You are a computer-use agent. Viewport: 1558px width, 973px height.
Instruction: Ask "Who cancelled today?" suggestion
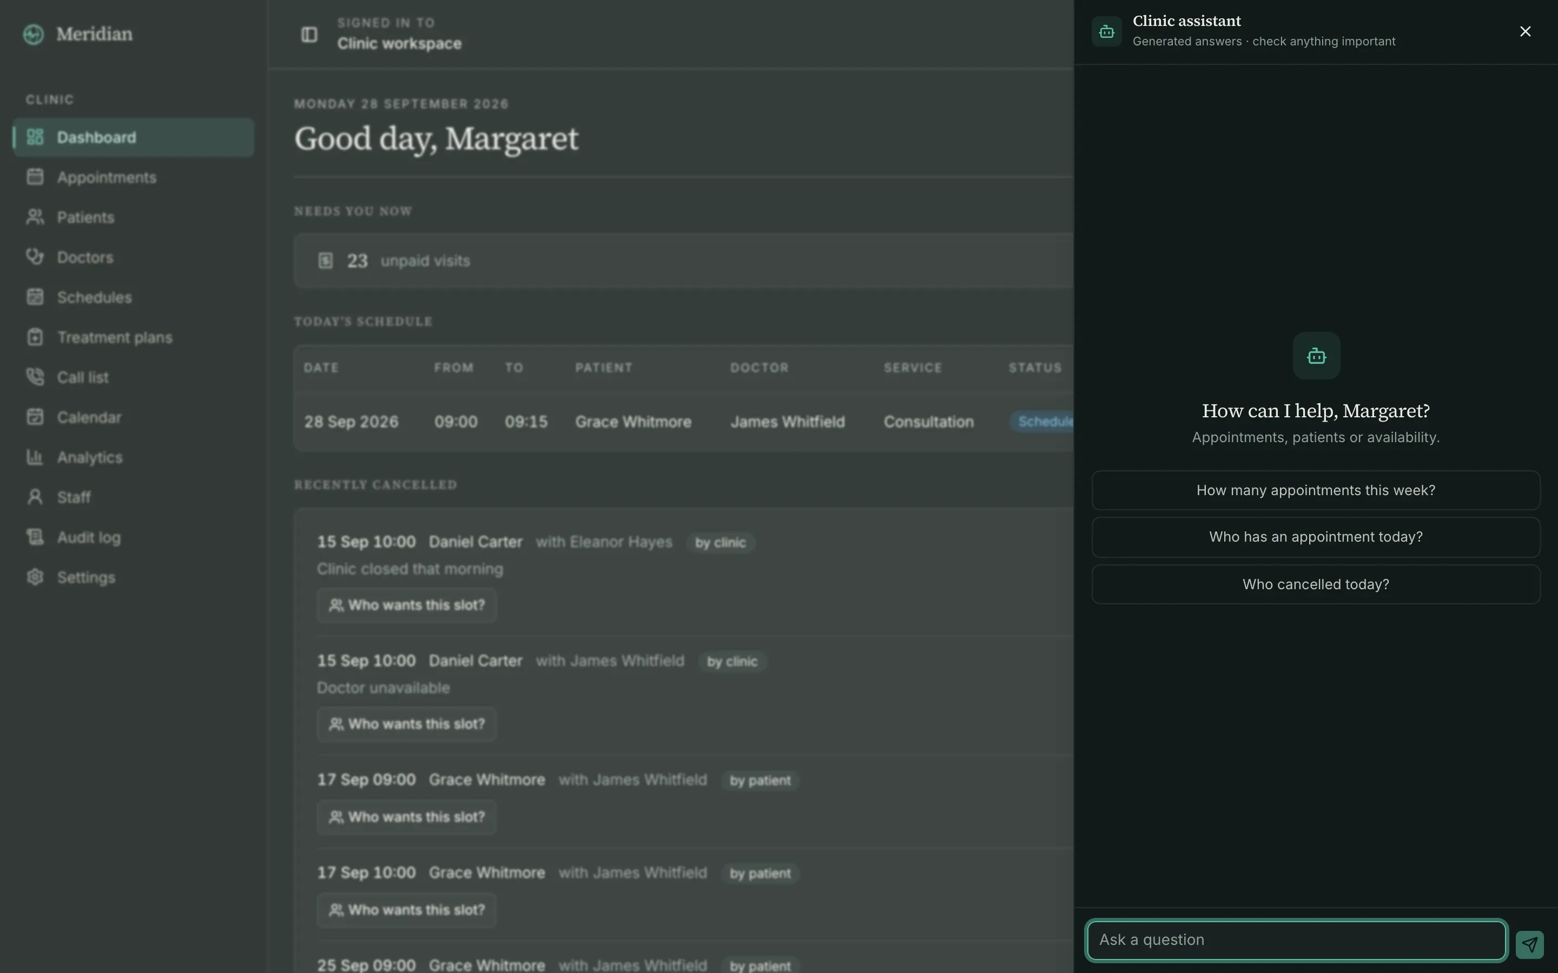tap(1316, 584)
